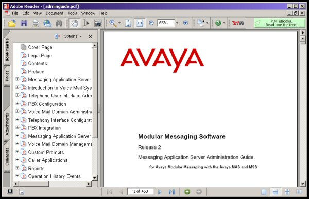
Task: Set Fit Page view icon
Action: [x=128, y=23]
